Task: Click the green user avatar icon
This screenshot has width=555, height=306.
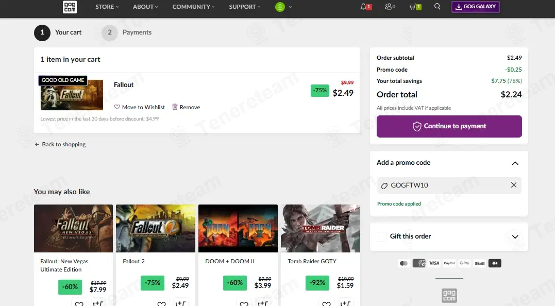Action: click(x=280, y=7)
